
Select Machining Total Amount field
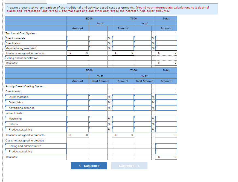coord(166,119)
